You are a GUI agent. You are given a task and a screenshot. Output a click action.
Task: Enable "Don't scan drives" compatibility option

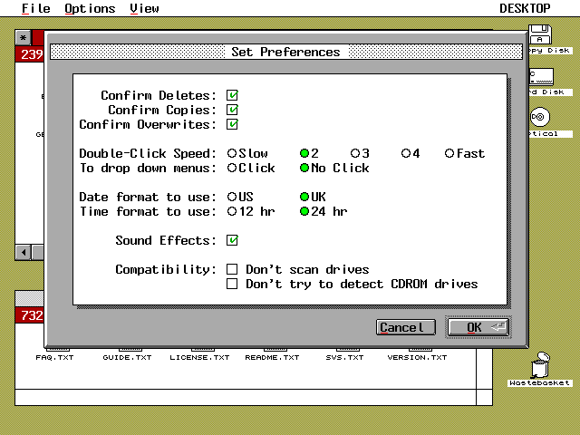point(233,269)
